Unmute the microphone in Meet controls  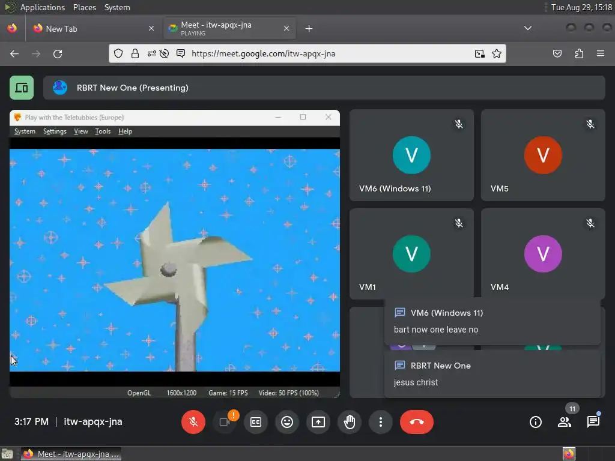point(193,422)
